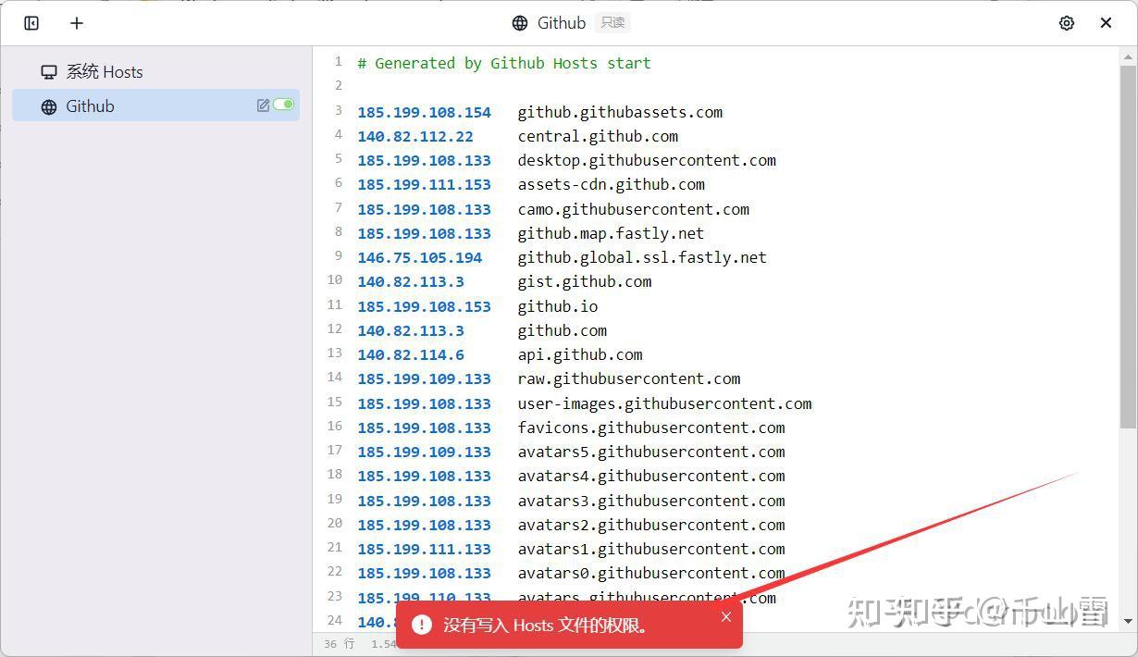Click the edit pencil beside Github entry

[263, 105]
